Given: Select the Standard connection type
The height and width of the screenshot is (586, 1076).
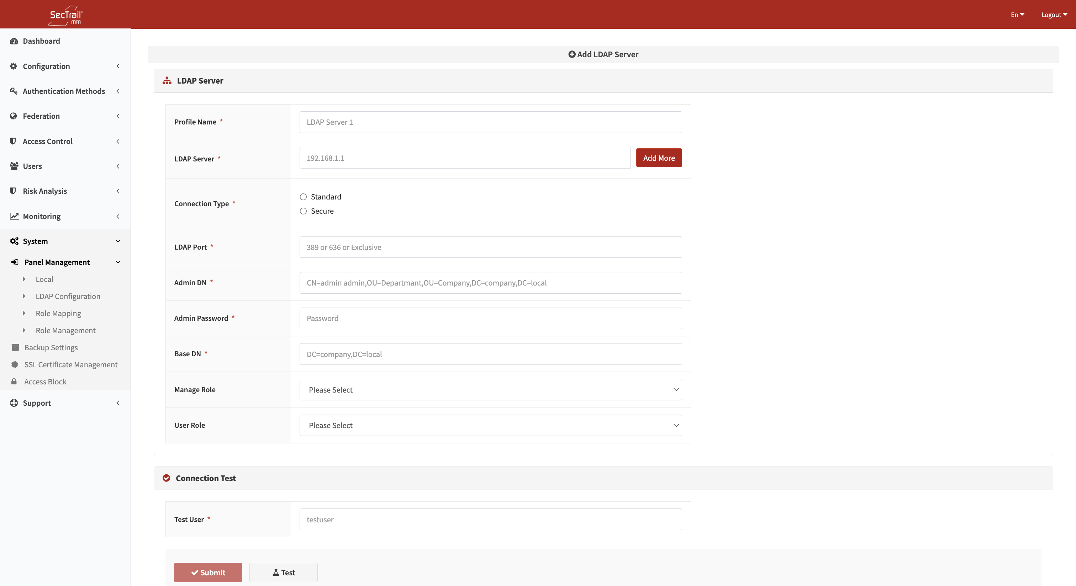Looking at the screenshot, I should point(303,196).
